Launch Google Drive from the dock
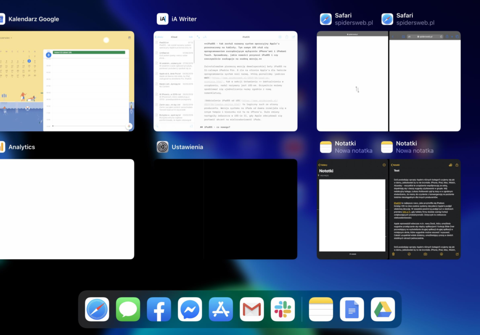This screenshot has height=335, width=480. pos(383,309)
